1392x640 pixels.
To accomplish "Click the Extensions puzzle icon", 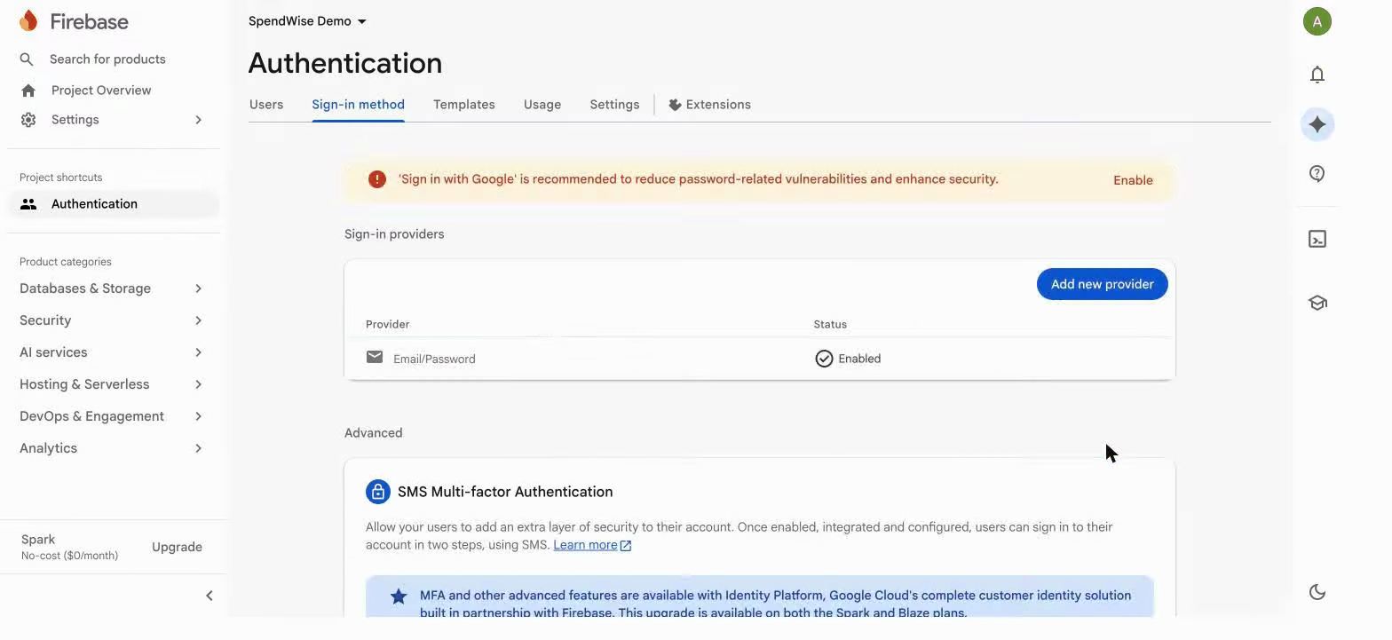I will pyautogui.click(x=675, y=105).
